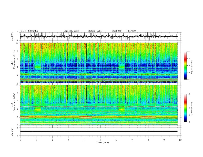The width and height of the screenshot is (203, 157).
Task: Click the "VLF Spectra" title text
Action: tap(29, 31)
